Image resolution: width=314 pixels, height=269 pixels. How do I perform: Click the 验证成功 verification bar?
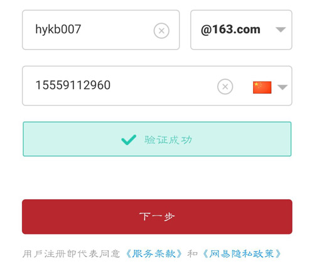(x=157, y=139)
